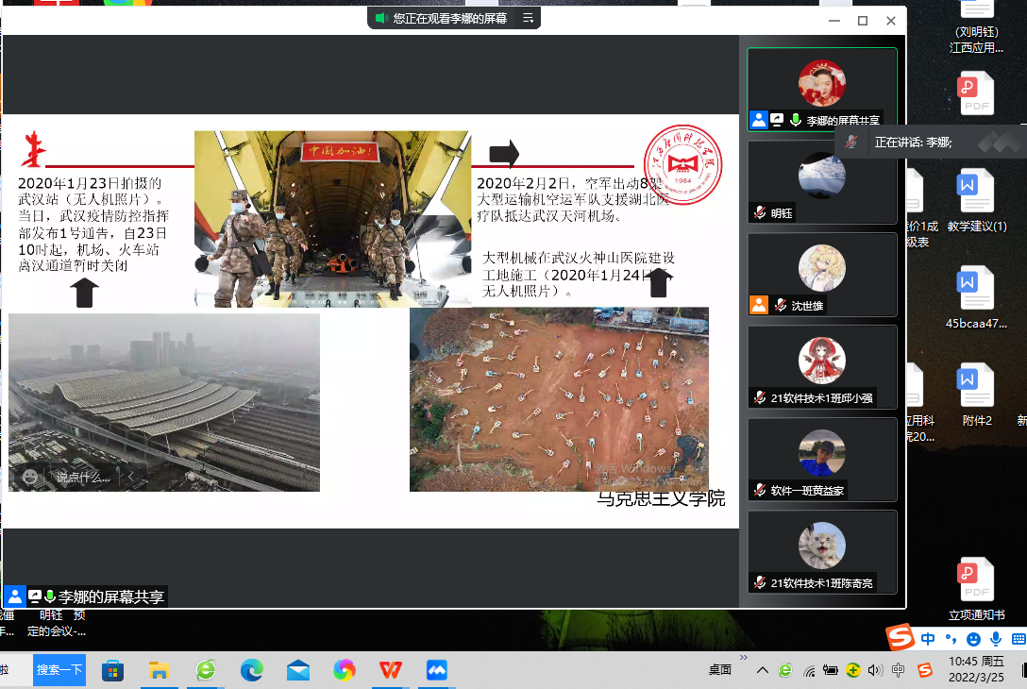Image resolution: width=1027 pixels, height=689 pixels.
Task: Toggle the muted mic in the 正在讲话 floating bar
Action: (x=850, y=143)
